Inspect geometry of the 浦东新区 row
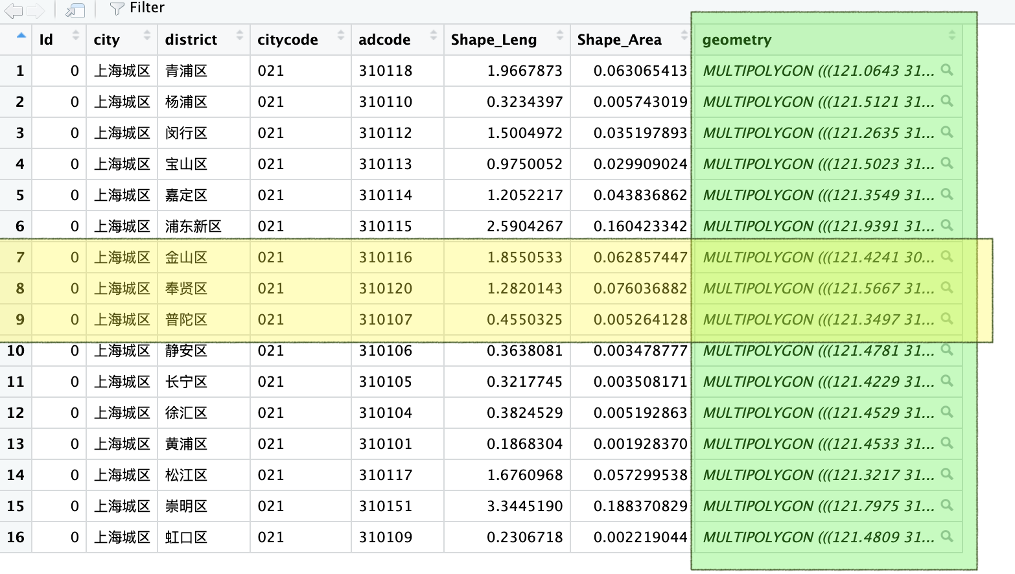1015x574 pixels. [947, 225]
